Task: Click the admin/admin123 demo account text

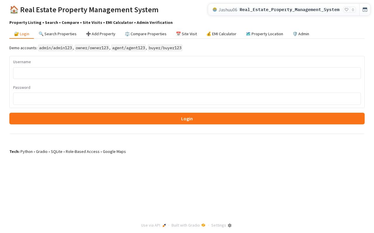Action: coord(56,48)
